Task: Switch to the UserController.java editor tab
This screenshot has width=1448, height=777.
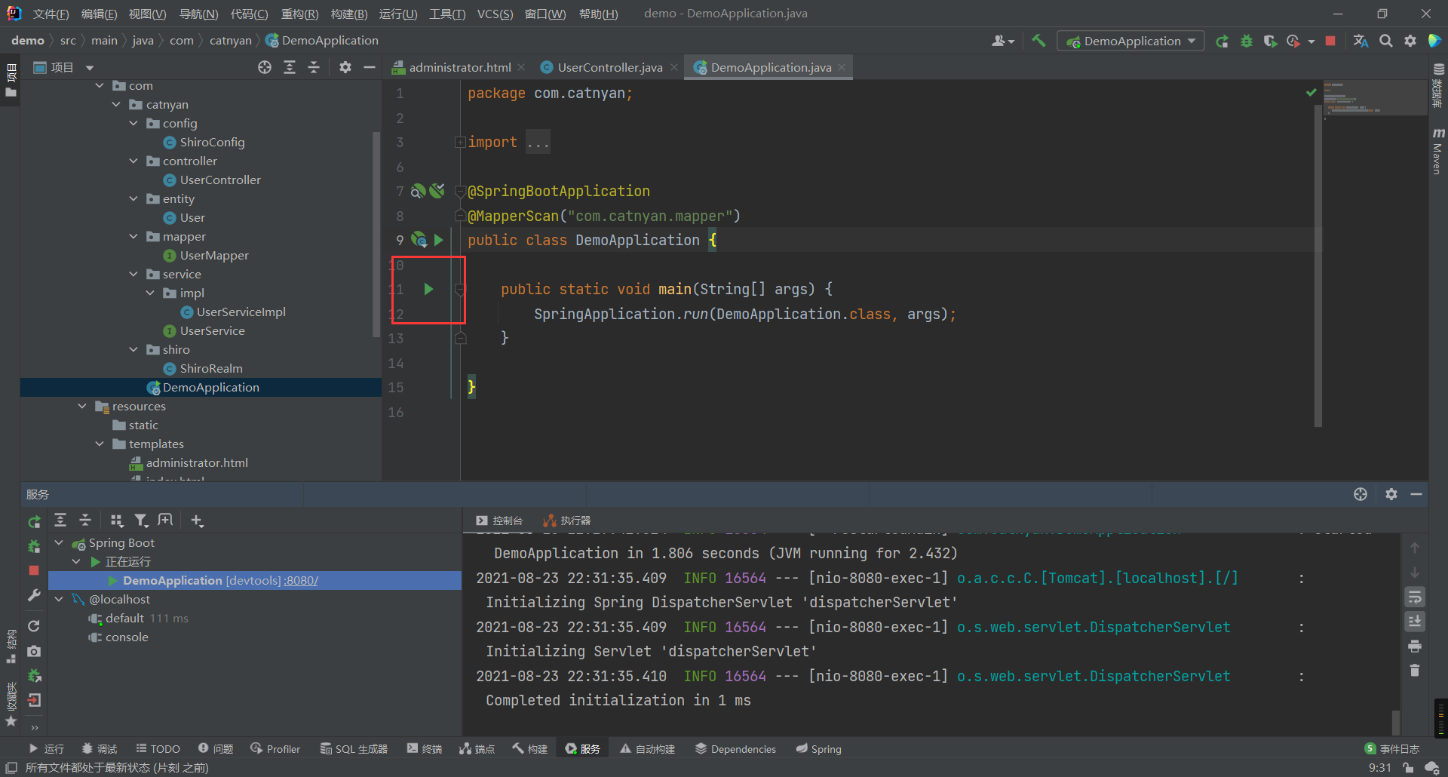Action: (609, 68)
